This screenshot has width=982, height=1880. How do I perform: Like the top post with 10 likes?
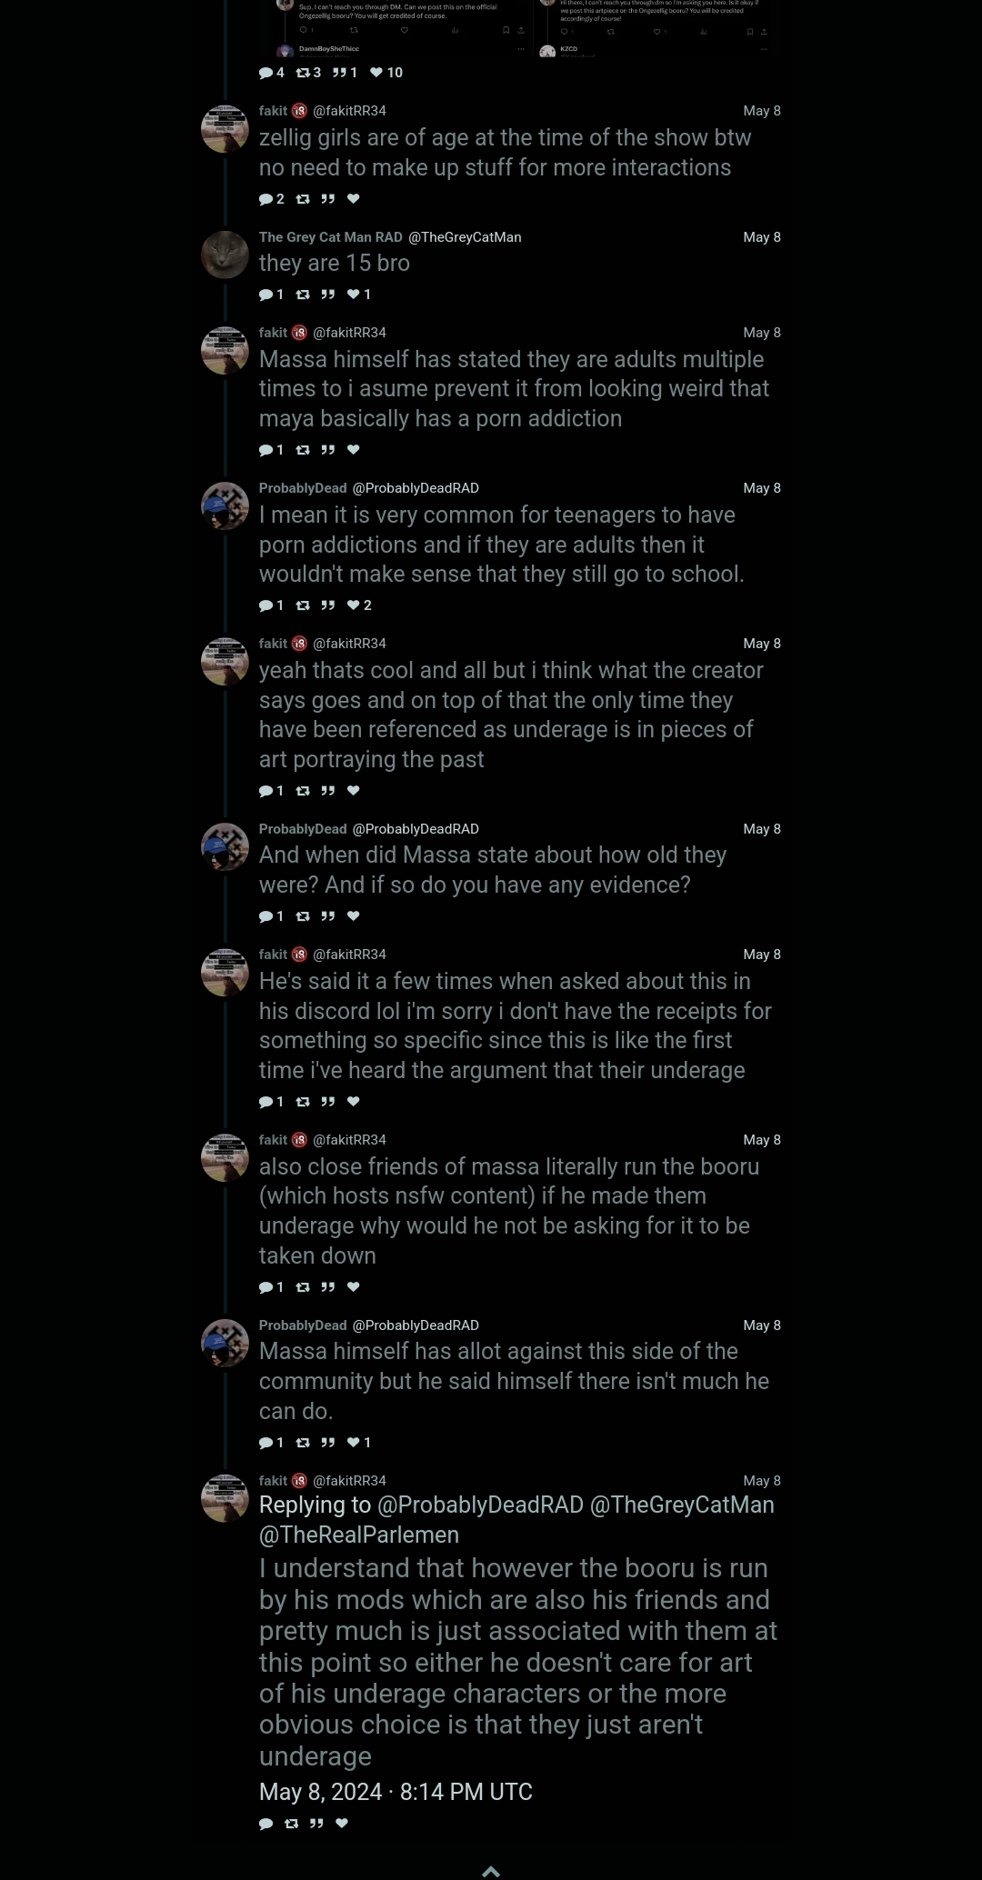(376, 73)
